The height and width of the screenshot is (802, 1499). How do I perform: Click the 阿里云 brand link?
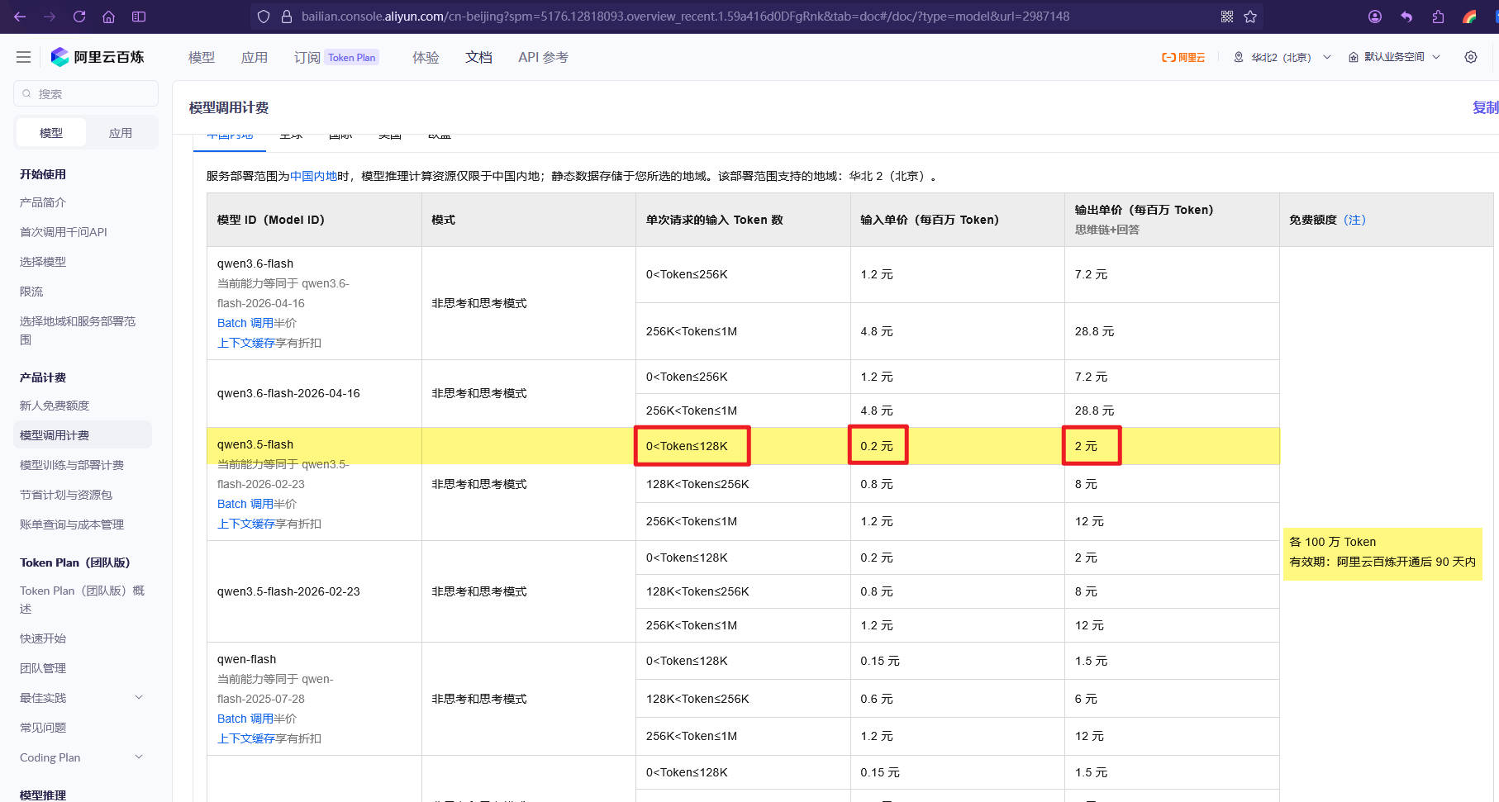[1183, 57]
